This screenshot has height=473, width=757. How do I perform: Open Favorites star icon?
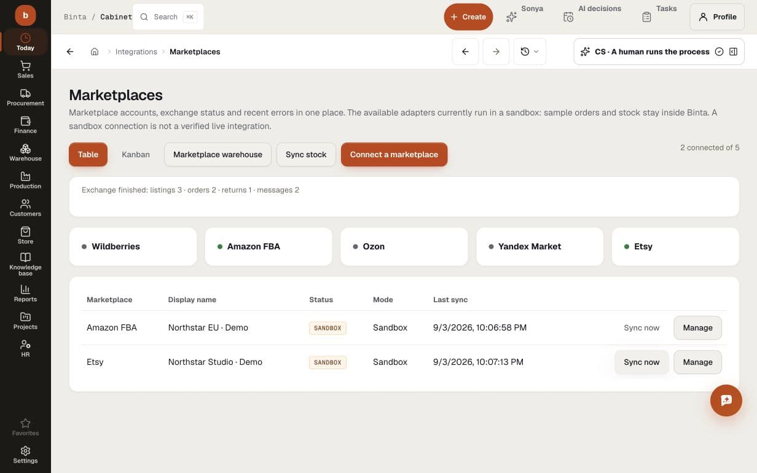click(x=25, y=423)
